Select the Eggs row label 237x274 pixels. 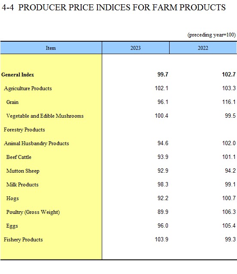pyautogui.click(x=12, y=226)
